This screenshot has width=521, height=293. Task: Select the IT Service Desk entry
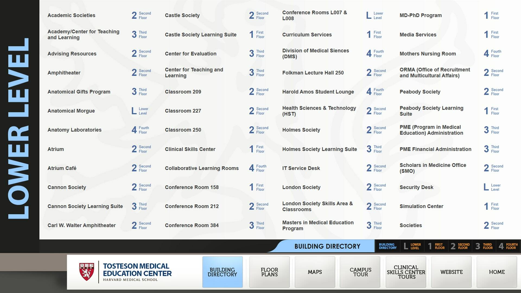[x=301, y=168]
